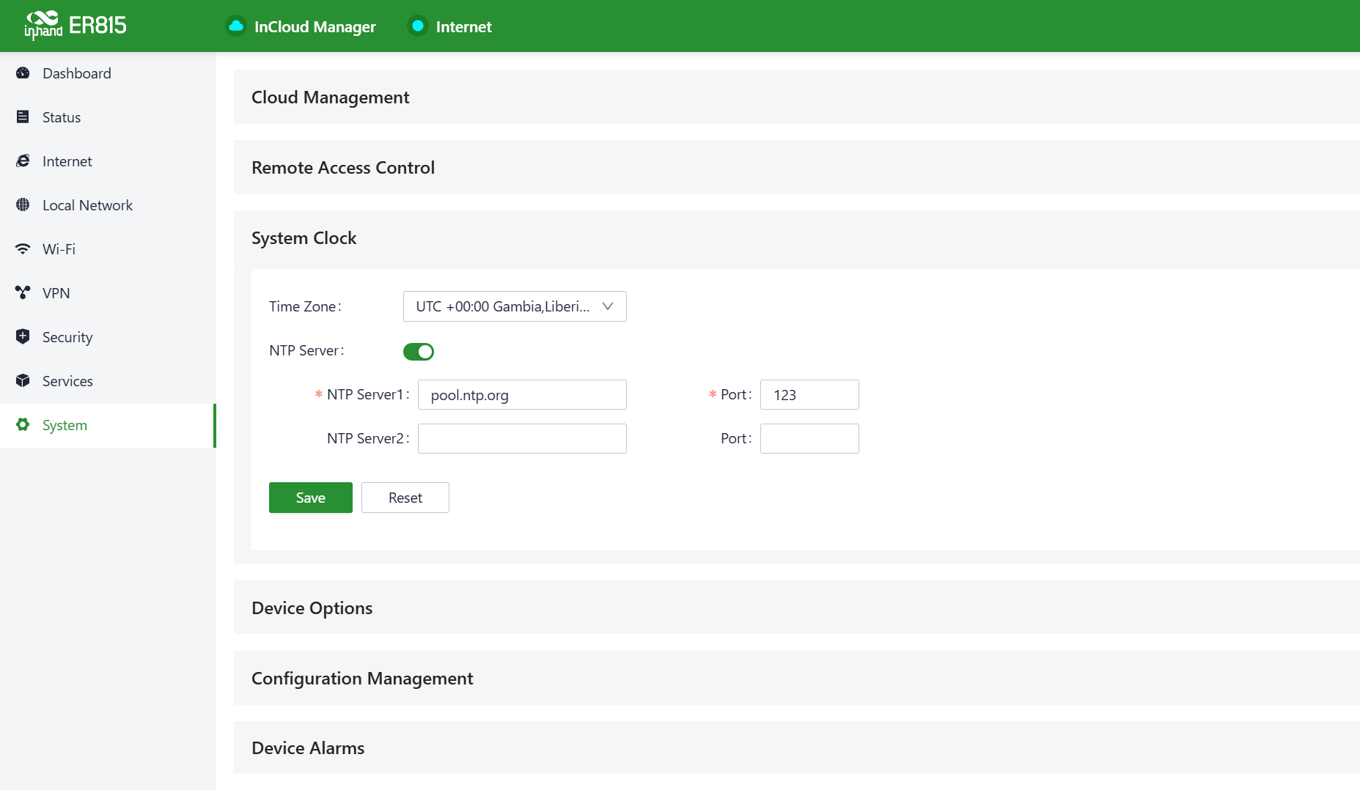
Task: Click the Security shield icon in sidebar
Action: click(x=23, y=337)
